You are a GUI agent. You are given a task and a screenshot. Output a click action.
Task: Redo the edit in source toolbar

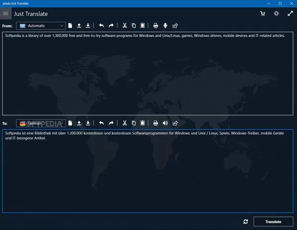(111, 25)
